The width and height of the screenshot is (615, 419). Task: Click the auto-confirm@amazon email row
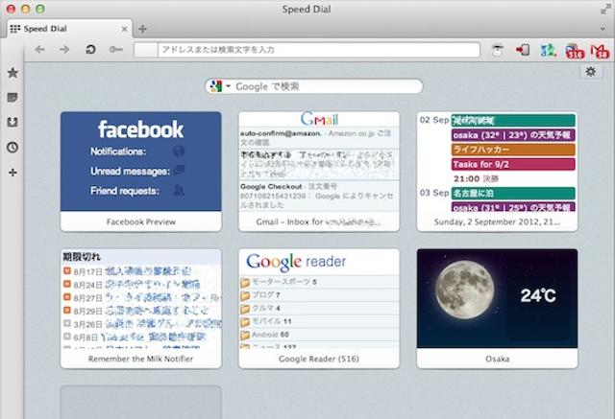319,138
